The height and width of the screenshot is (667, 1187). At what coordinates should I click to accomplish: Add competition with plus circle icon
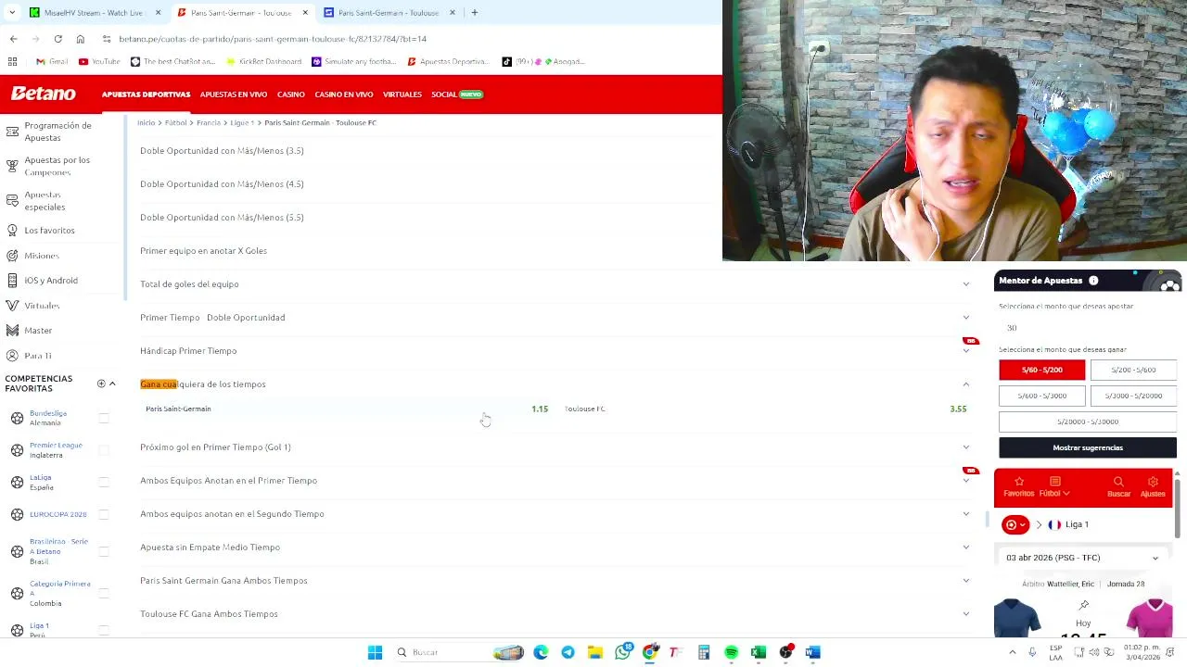tap(101, 384)
